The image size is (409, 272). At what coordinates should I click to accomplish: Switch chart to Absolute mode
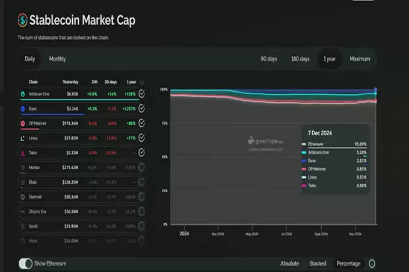pos(289,264)
